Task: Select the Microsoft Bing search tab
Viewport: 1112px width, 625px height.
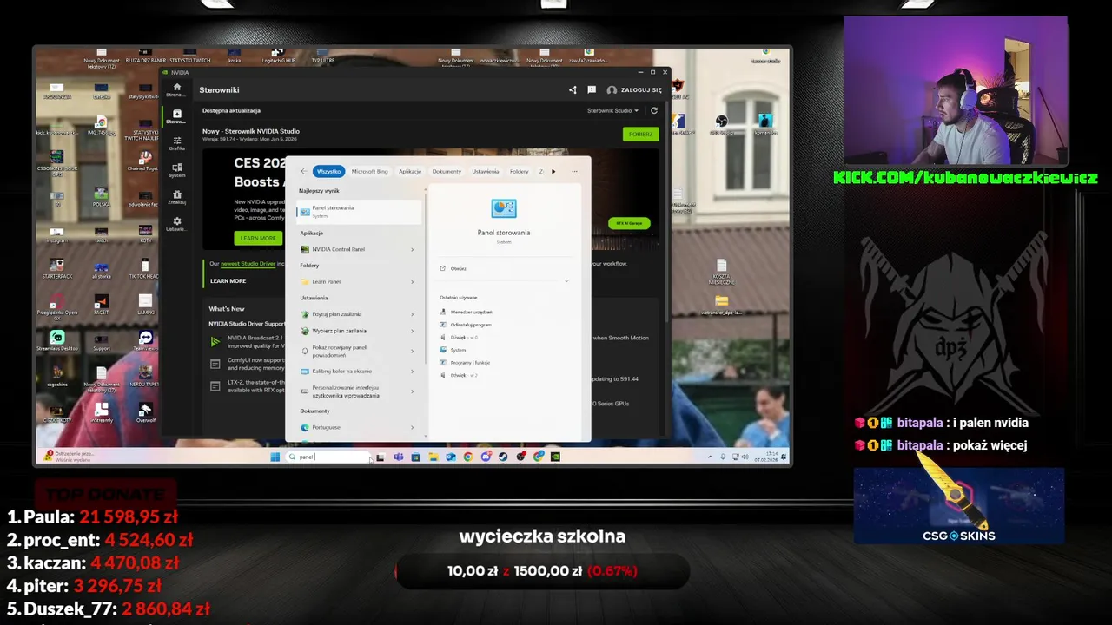Action: point(369,171)
